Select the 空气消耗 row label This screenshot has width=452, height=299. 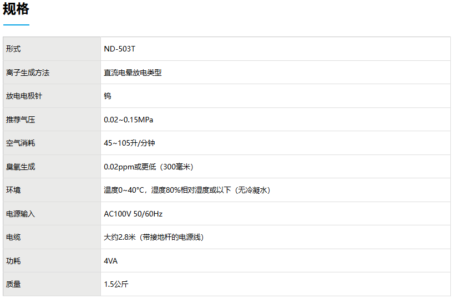pyautogui.click(x=21, y=143)
